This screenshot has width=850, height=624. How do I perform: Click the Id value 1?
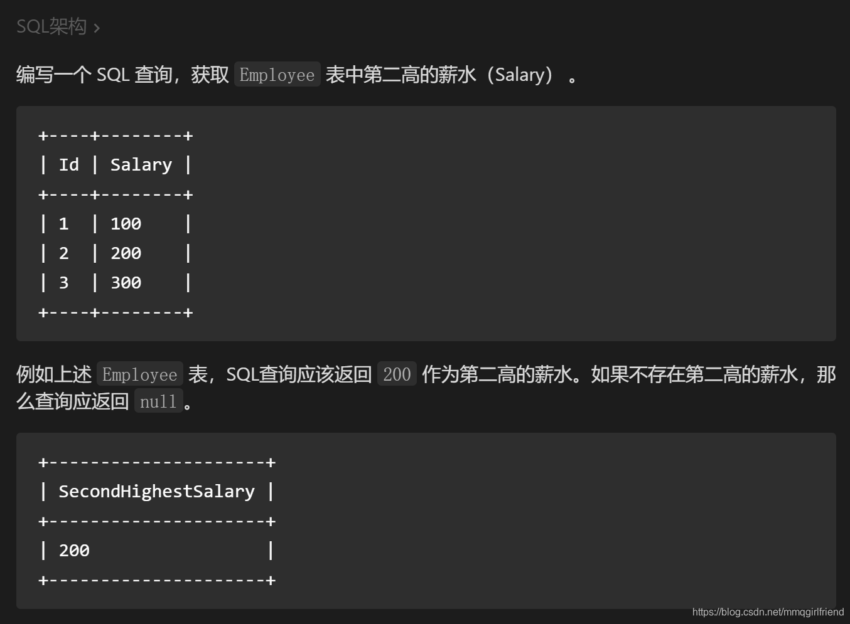click(x=63, y=224)
